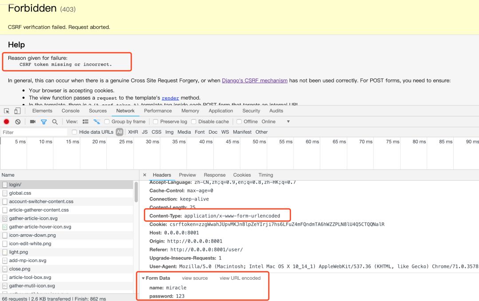This screenshot has height=301, width=479.
Task: Click the file icon beside login/
Action: (x=5, y=185)
